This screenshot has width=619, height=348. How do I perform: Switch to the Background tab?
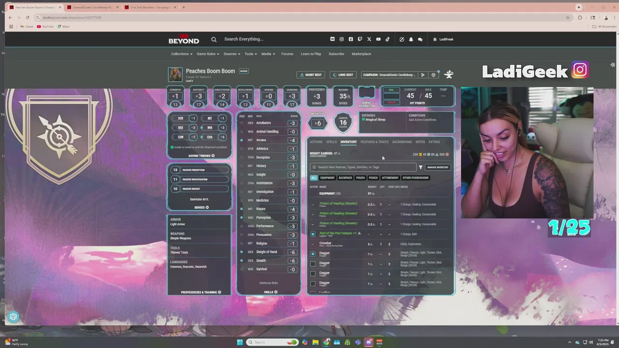[x=402, y=142]
